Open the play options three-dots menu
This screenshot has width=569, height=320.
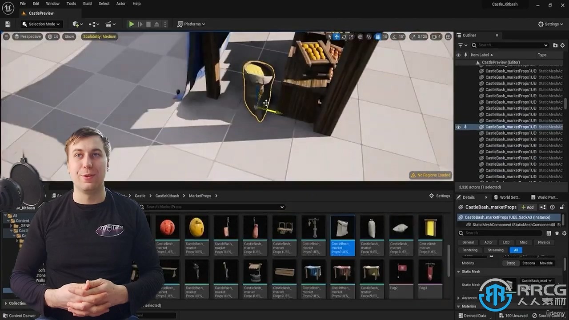pyautogui.click(x=165, y=24)
